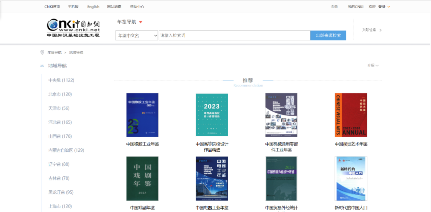Open 会员 link in top bar
Image resolution: width=431 pixels, height=212 pixels.
tap(334, 7)
